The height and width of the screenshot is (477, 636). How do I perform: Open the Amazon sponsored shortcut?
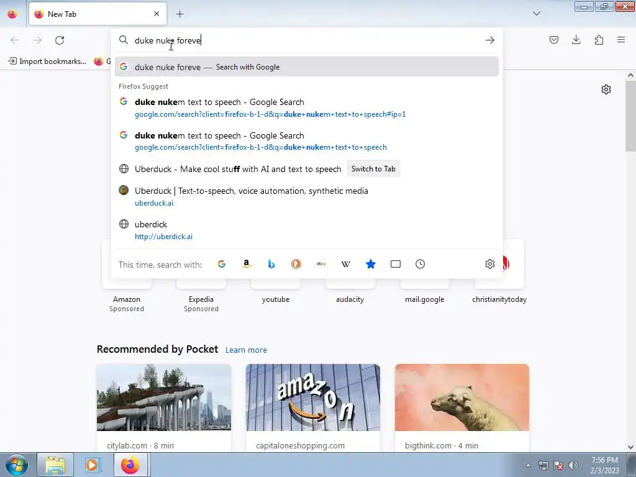coord(127,299)
